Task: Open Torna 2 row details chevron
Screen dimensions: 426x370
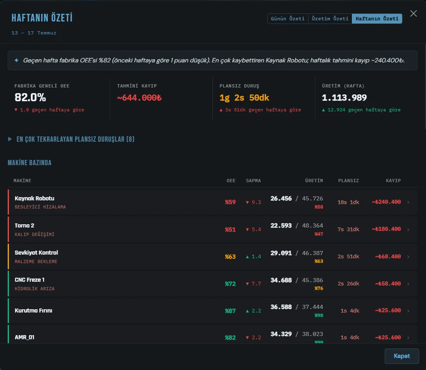Action: click(408, 229)
